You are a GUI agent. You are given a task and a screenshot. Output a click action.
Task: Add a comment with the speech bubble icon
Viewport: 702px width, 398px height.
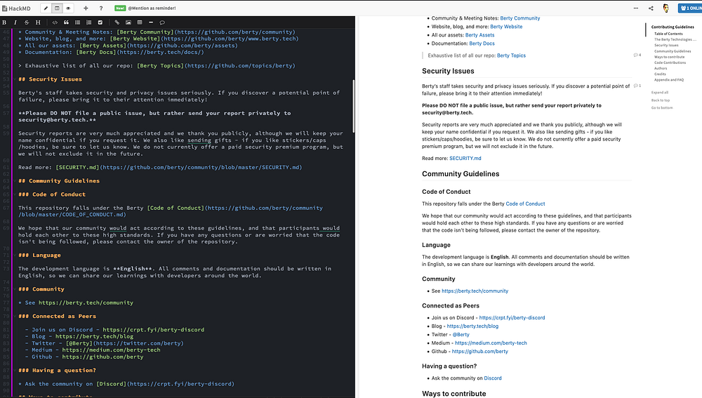tap(162, 22)
